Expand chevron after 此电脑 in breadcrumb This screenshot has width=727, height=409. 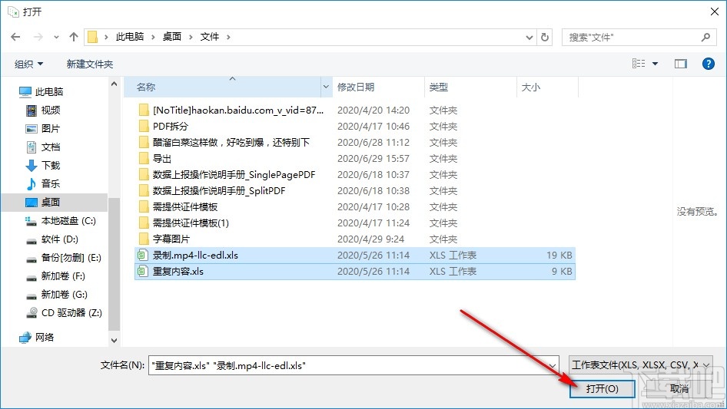153,37
